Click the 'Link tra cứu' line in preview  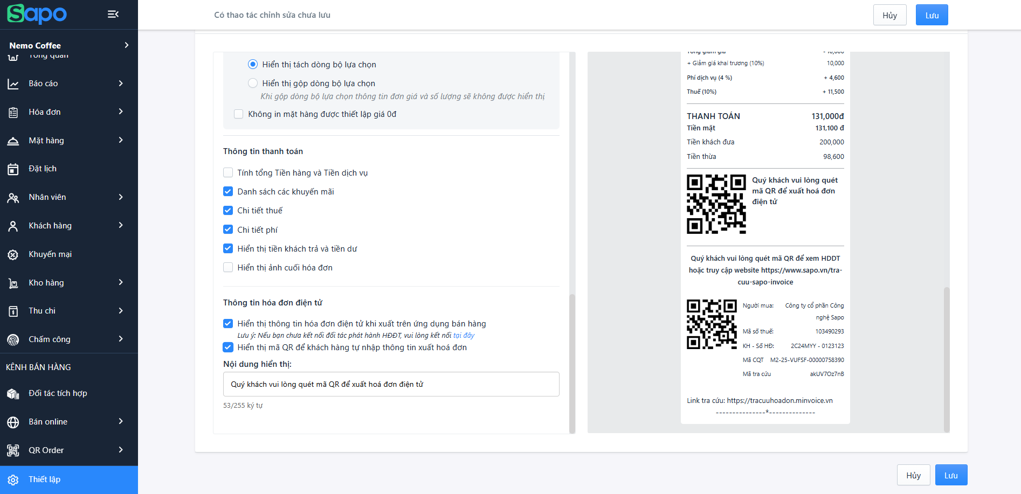(x=760, y=400)
